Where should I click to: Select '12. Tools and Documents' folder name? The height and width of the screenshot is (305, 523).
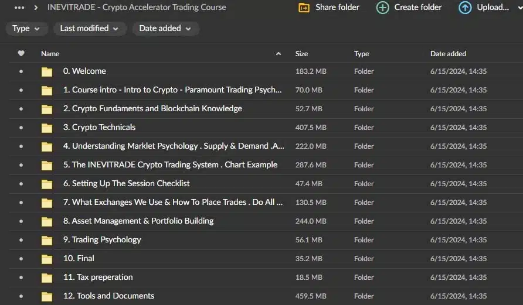108,296
